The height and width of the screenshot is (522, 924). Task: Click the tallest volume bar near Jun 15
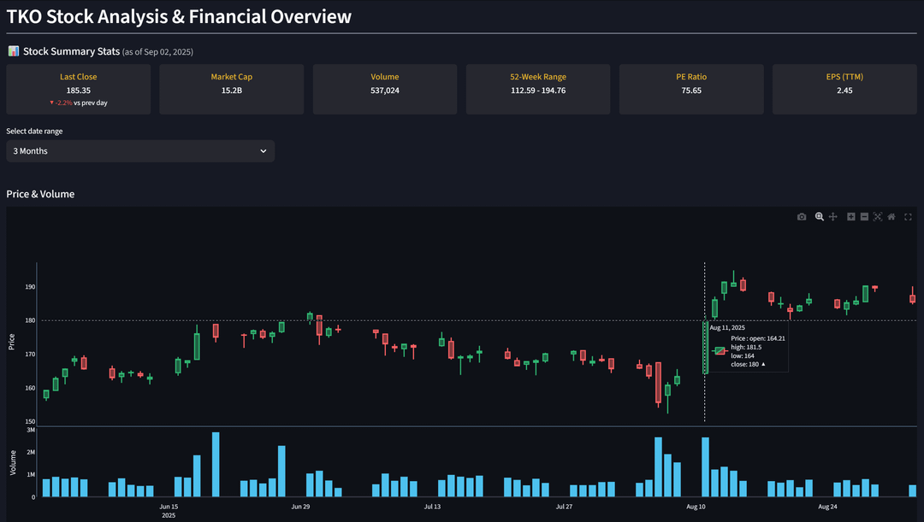coord(216,464)
